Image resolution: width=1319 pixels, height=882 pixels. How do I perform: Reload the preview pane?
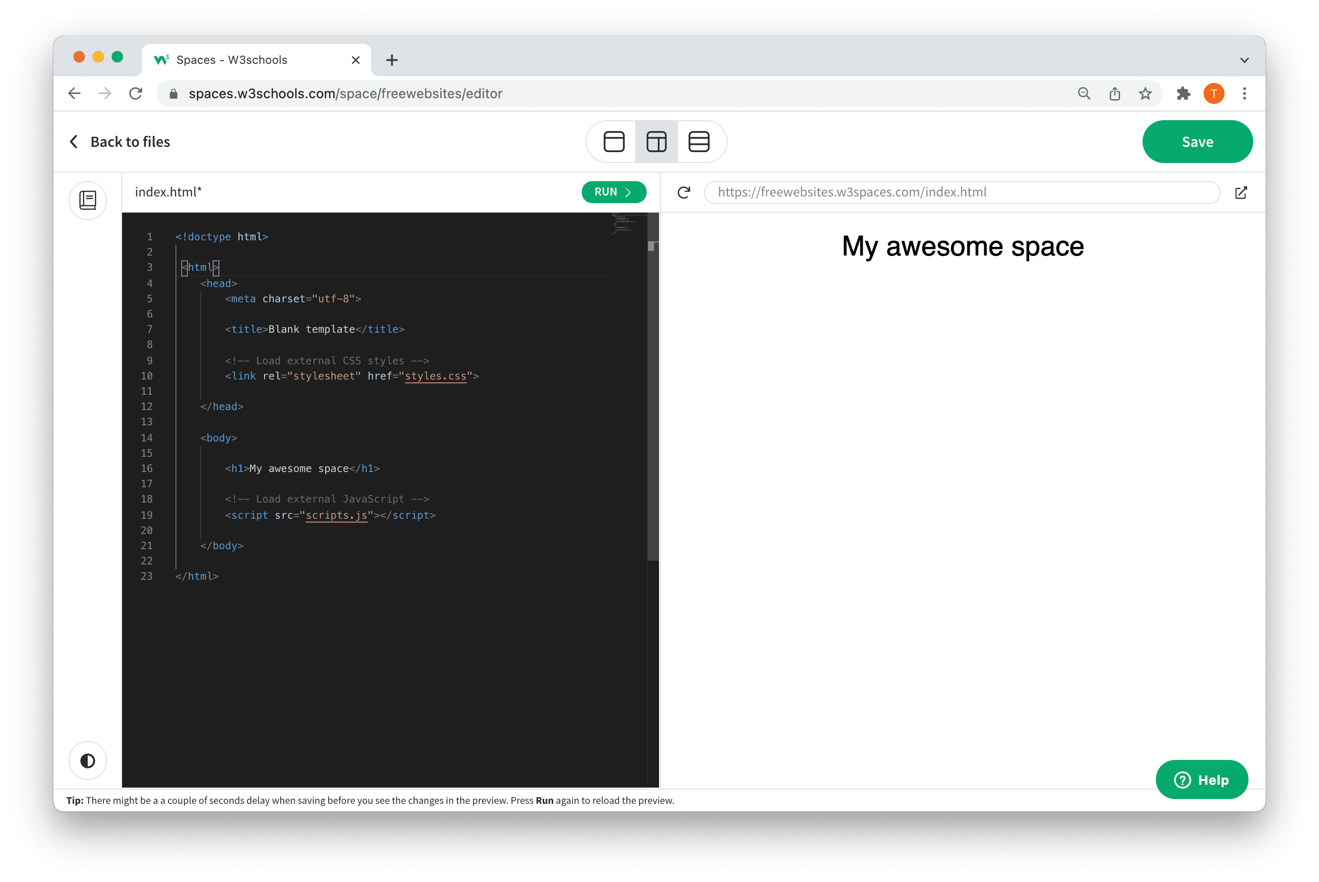[683, 193]
